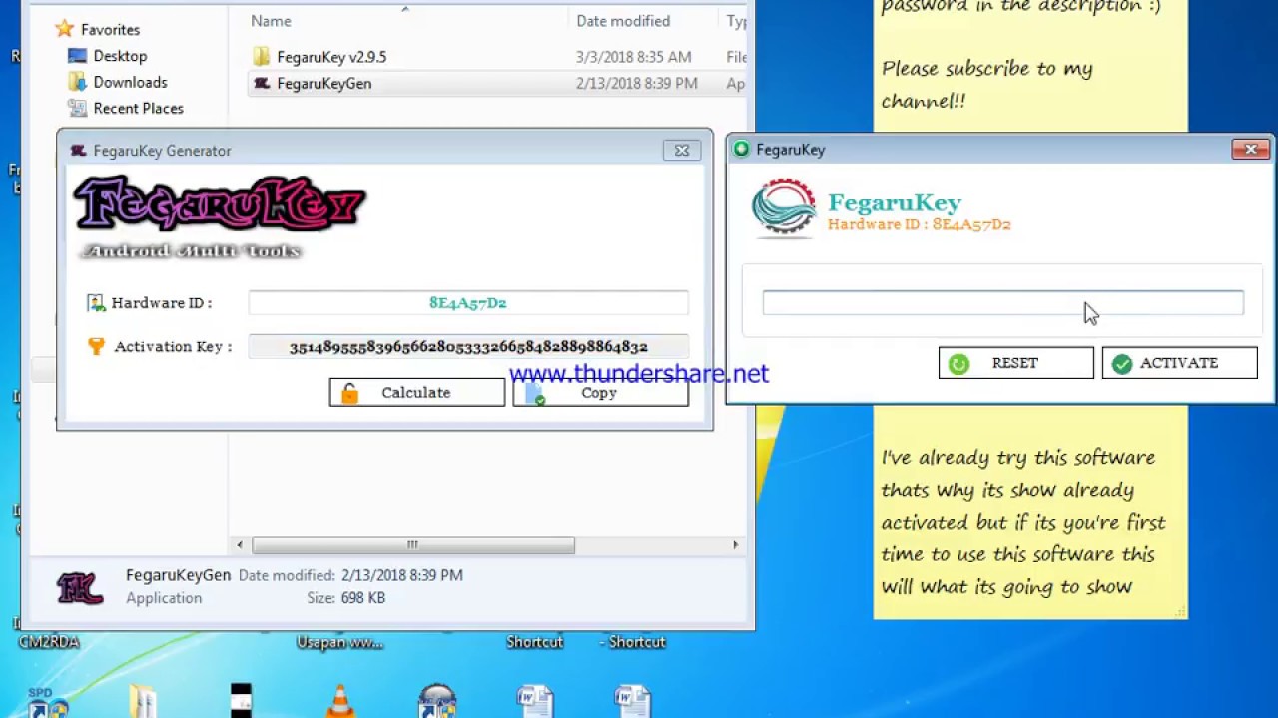Screen dimensions: 1278x718
Task: Click the folder desktop icon beside the SPD shortcut
Action: pyautogui.click(x=142, y=702)
